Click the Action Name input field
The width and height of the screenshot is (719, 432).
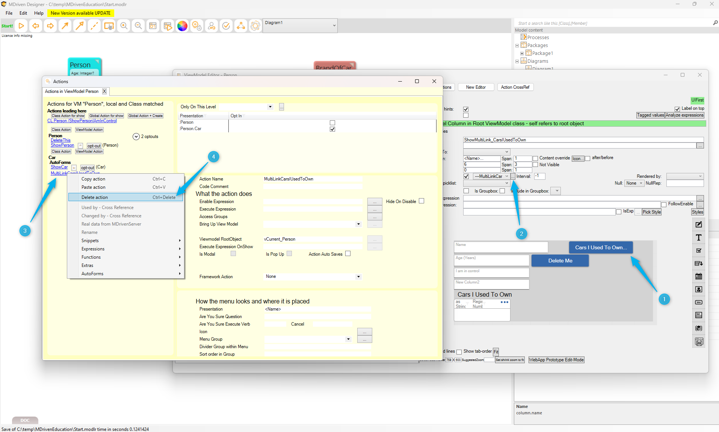tap(313, 179)
